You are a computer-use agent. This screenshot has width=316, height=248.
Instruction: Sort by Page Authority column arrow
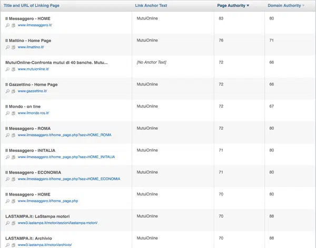[248, 6]
